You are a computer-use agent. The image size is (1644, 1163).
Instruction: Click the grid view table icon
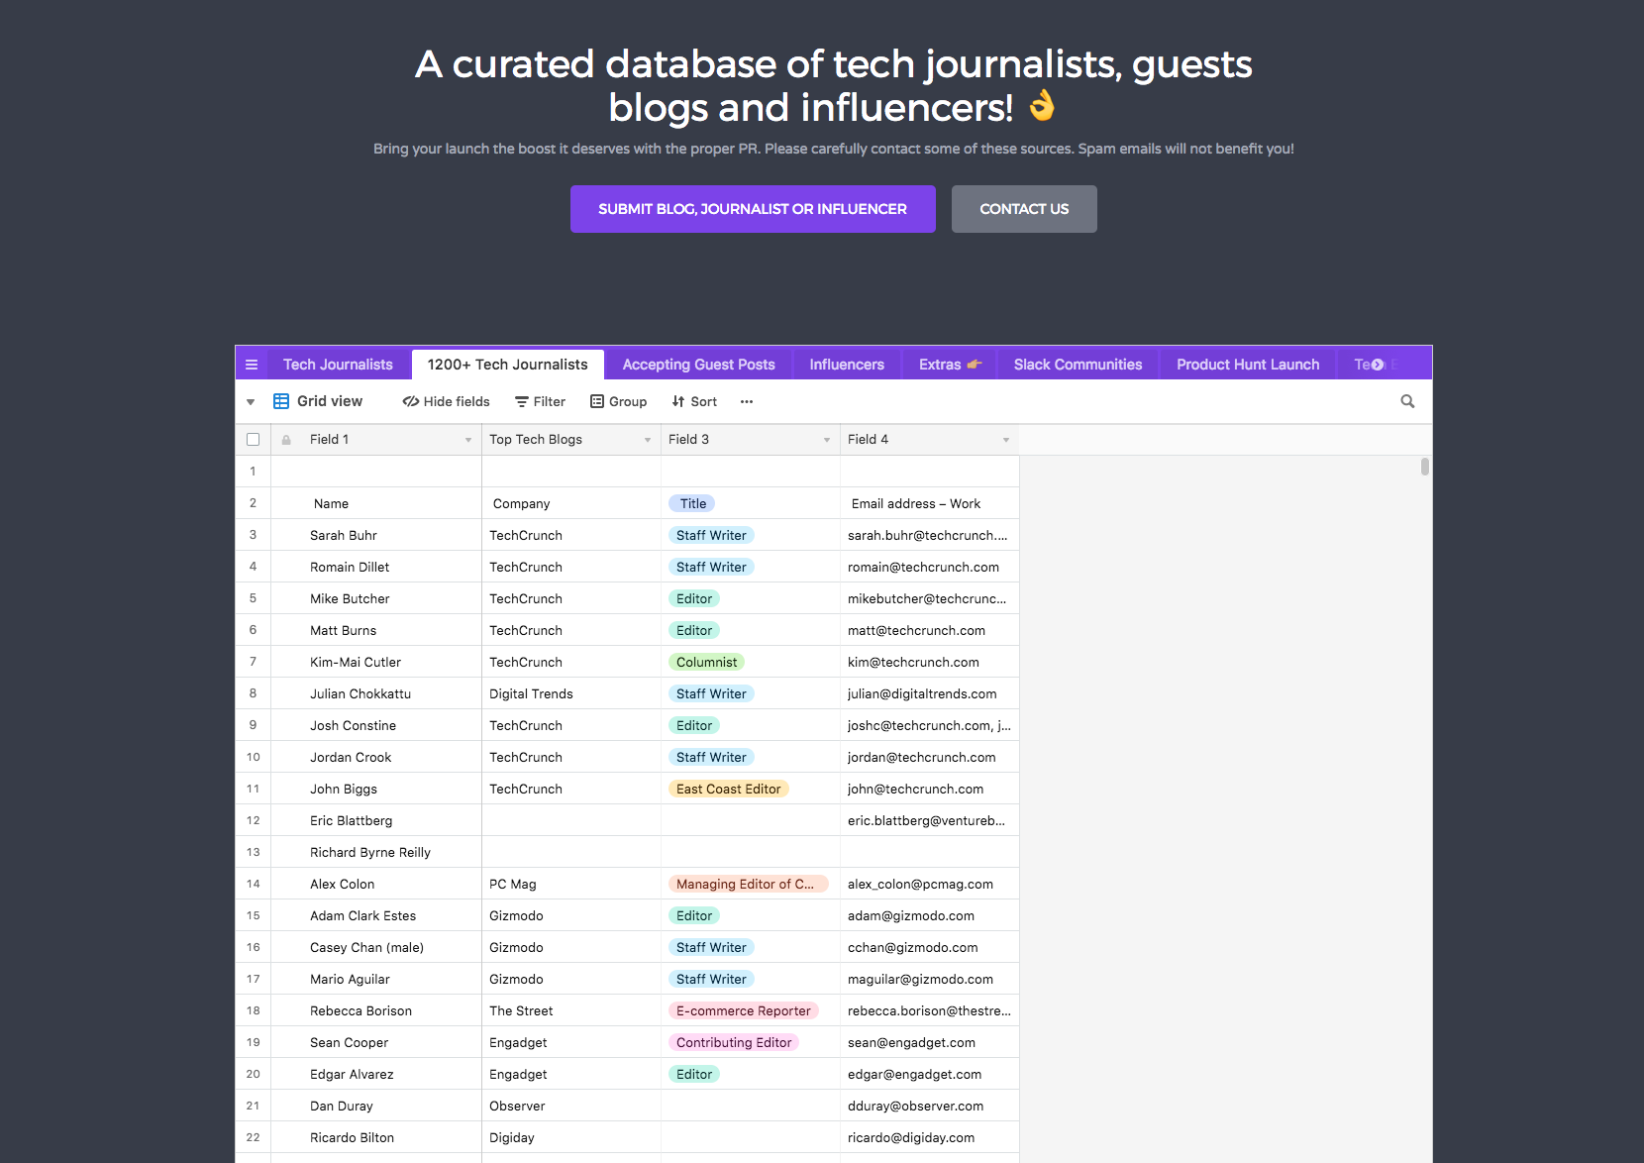[x=281, y=401]
